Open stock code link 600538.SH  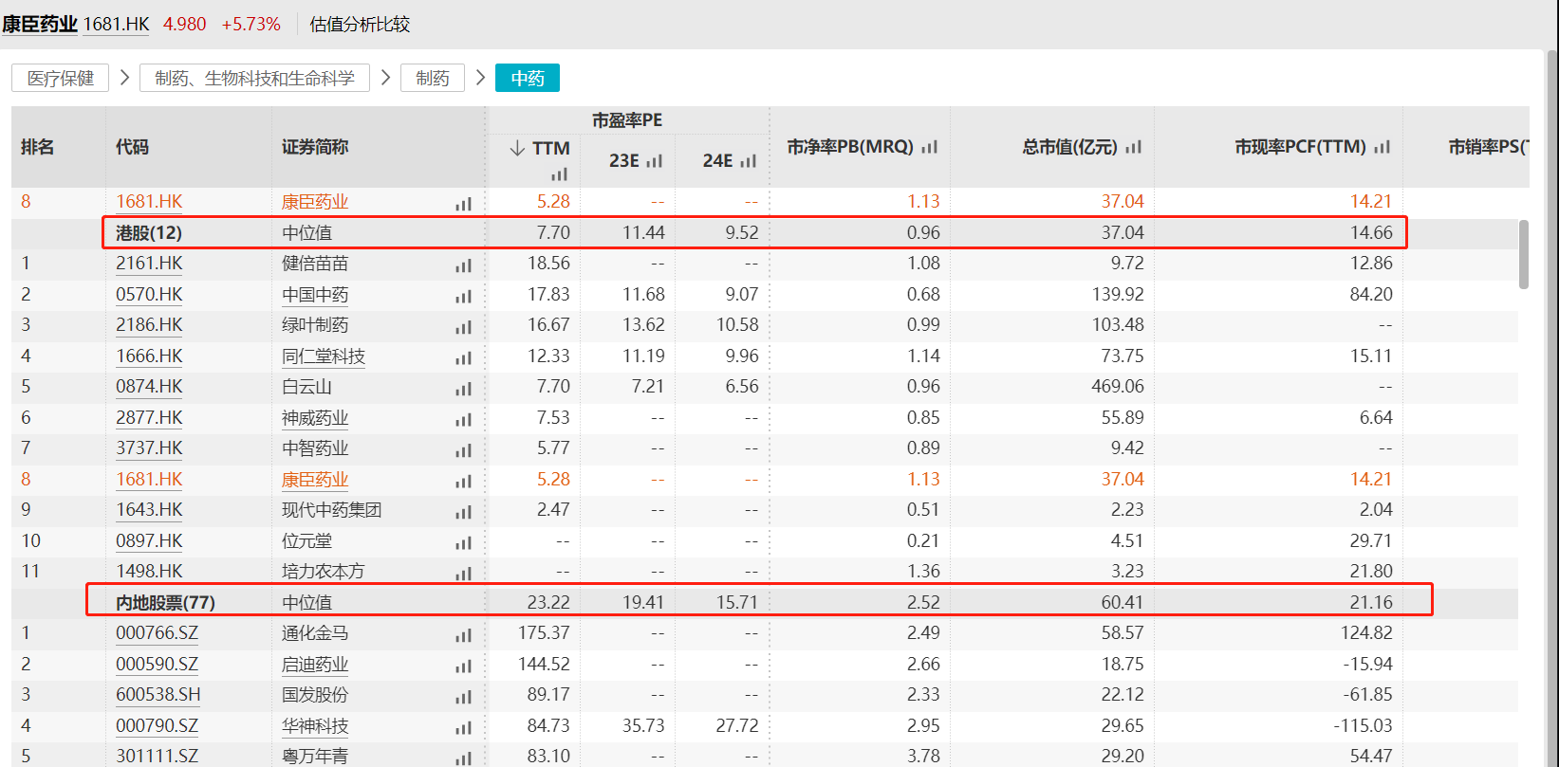click(158, 695)
